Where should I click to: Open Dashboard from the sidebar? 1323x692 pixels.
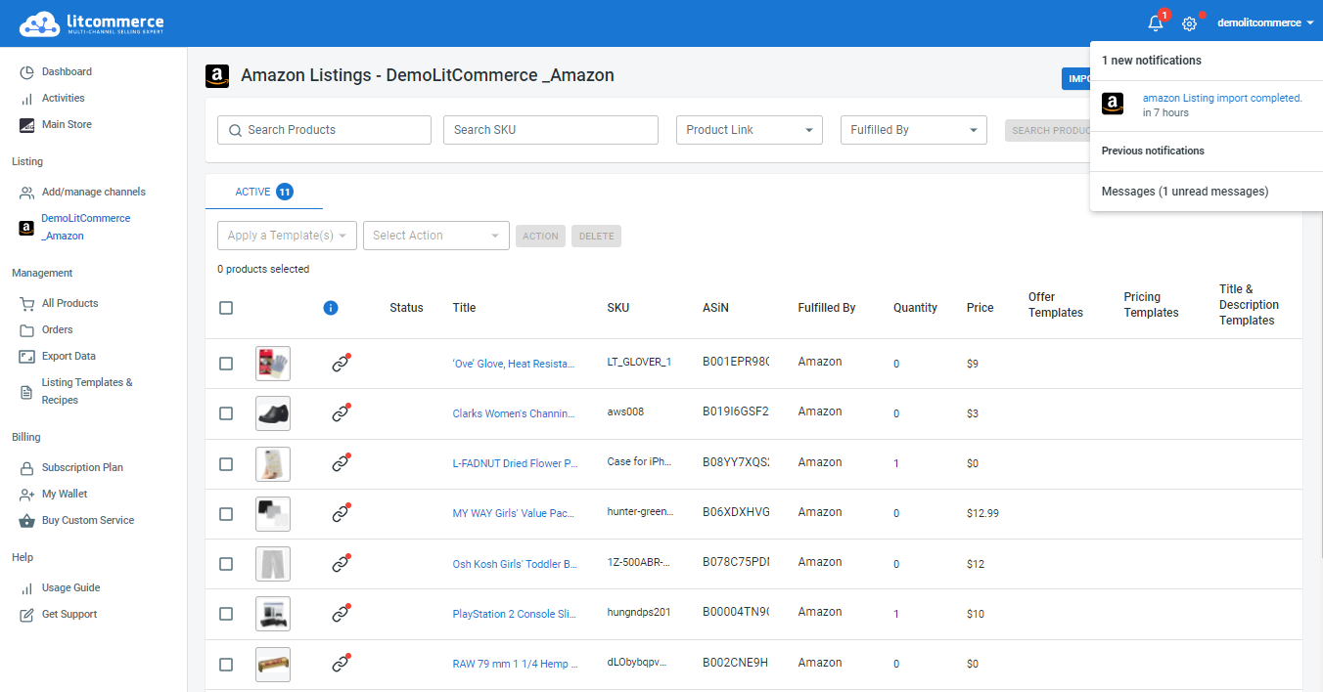[x=67, y=72]
